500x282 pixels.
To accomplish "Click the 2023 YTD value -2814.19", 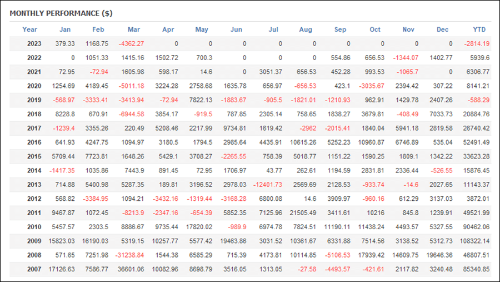I will (477, 44).
